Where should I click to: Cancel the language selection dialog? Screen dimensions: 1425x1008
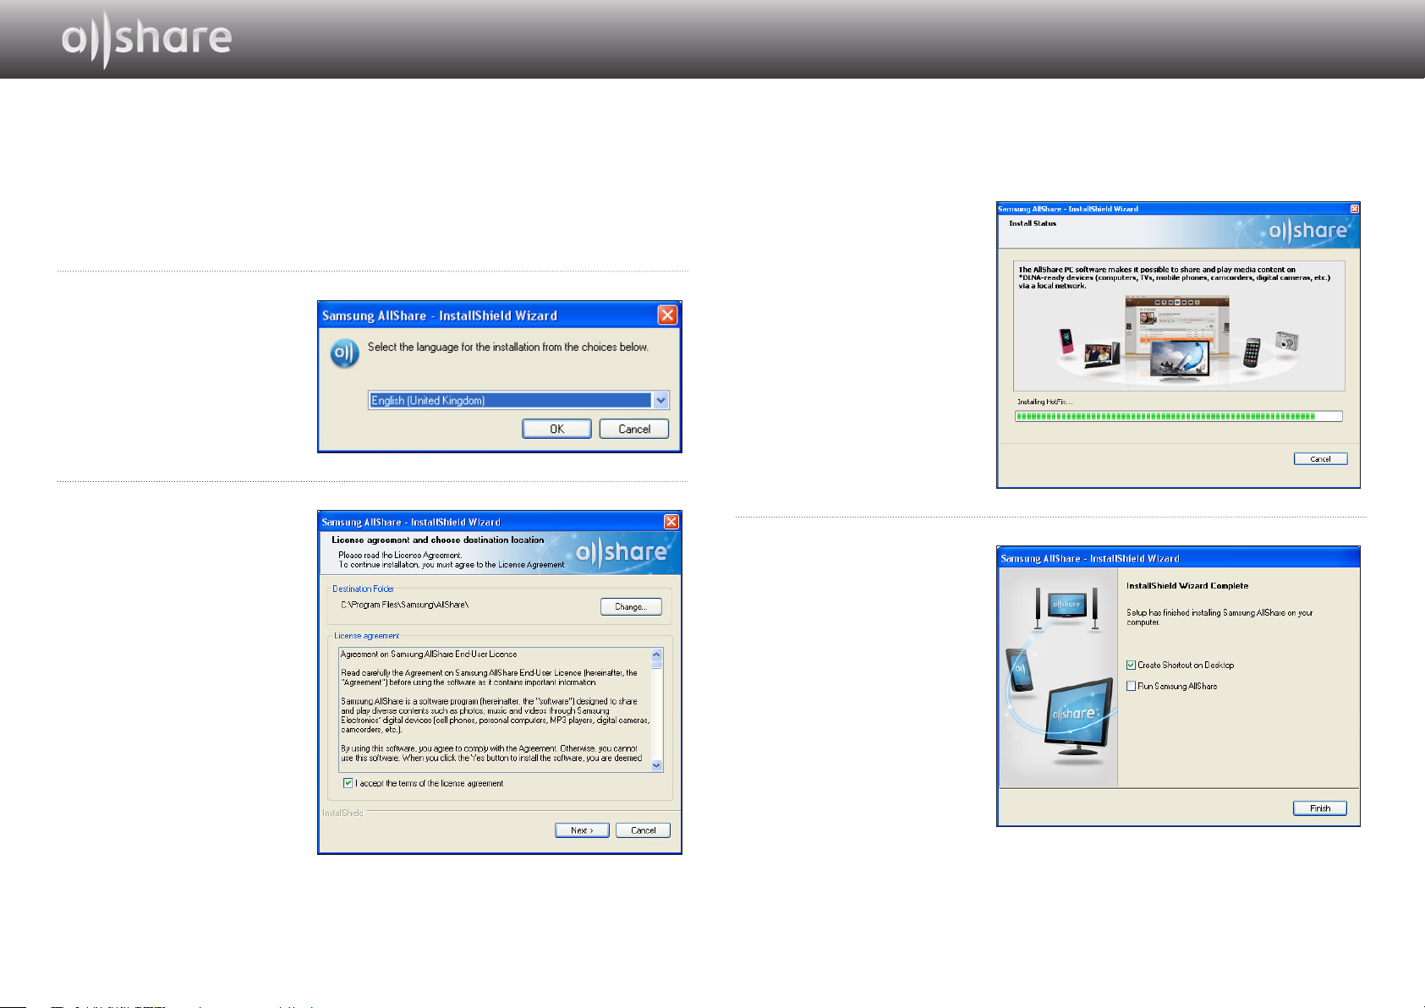pyautogui.click(x=634, y=429)
